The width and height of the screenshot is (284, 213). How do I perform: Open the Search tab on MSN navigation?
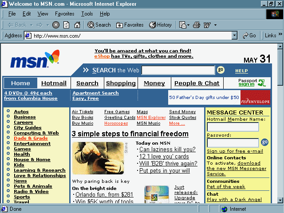point(87,83)
